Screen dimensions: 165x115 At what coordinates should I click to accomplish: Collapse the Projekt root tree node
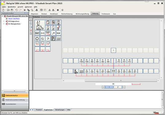[x=2, y=16]
